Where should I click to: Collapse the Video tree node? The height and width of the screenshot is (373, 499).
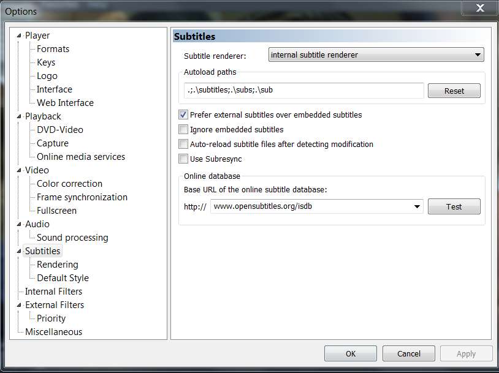coord(19,170)
